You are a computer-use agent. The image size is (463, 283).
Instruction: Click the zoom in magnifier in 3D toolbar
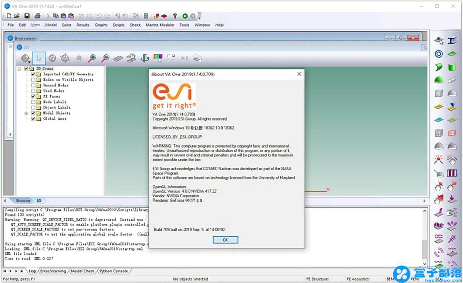[x=92, y=58]
